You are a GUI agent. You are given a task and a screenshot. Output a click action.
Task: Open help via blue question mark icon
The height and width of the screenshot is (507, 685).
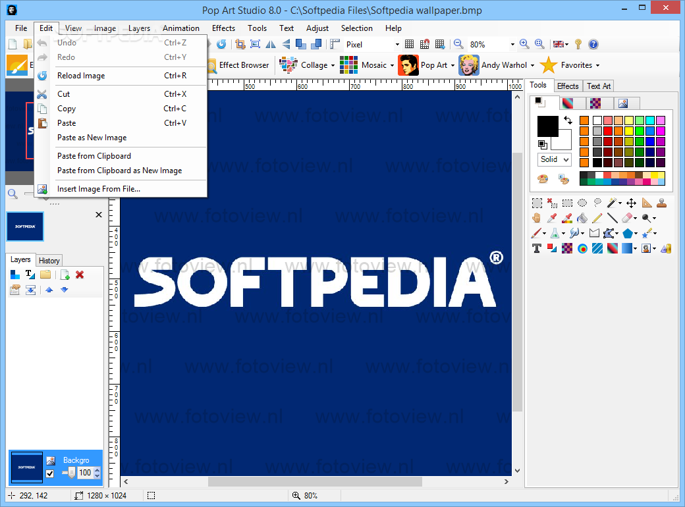[593, 44]
